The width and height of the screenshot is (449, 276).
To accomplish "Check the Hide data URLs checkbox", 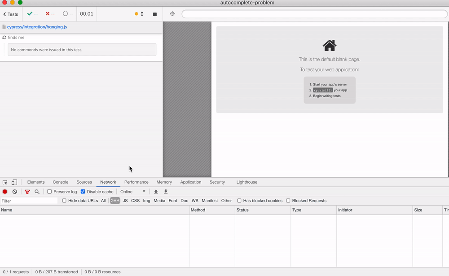I will coord(64,201).
